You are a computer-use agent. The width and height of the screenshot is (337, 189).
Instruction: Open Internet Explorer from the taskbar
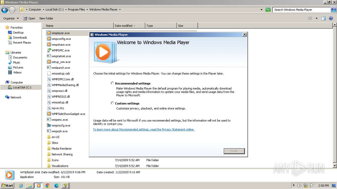21,186
